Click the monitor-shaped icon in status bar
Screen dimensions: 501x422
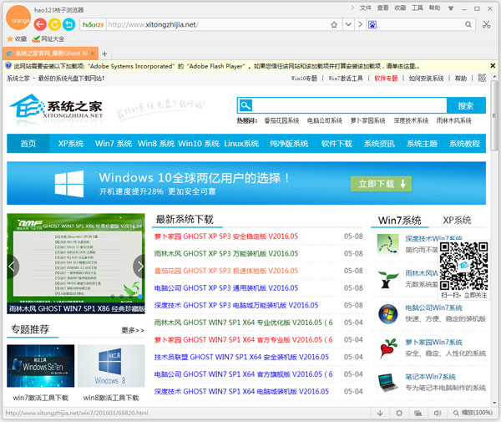point(418,413)
